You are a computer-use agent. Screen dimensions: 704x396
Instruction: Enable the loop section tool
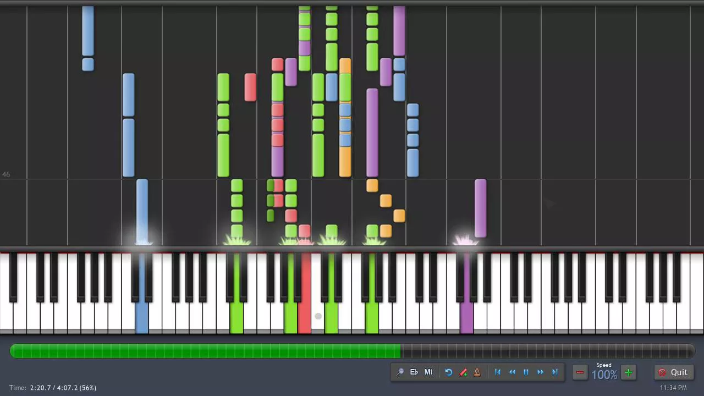coord(449,372)
